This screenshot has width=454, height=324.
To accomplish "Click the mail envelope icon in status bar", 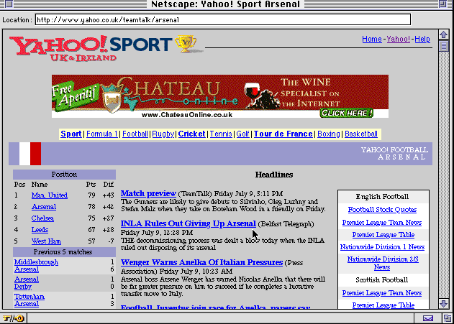I will [428, 318].
